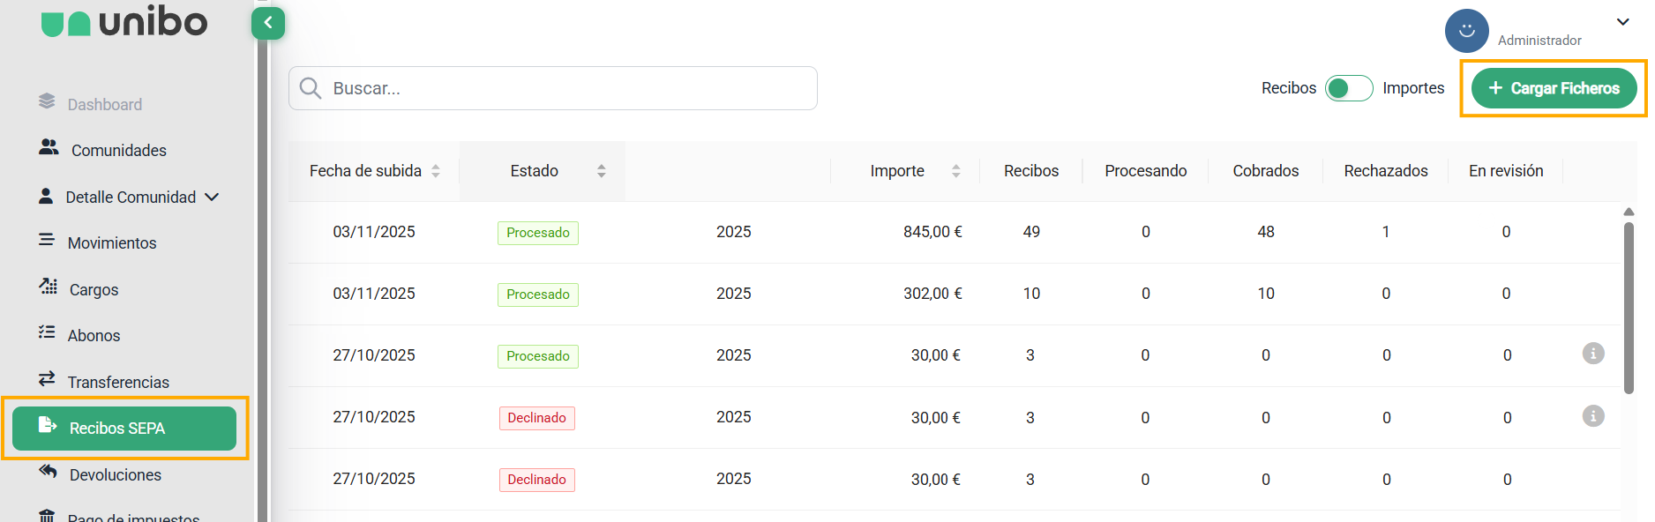This screenshot has width=1655, height=522.
Task: Expand Detalle Comunidad submenu
Action: [212, 197]
